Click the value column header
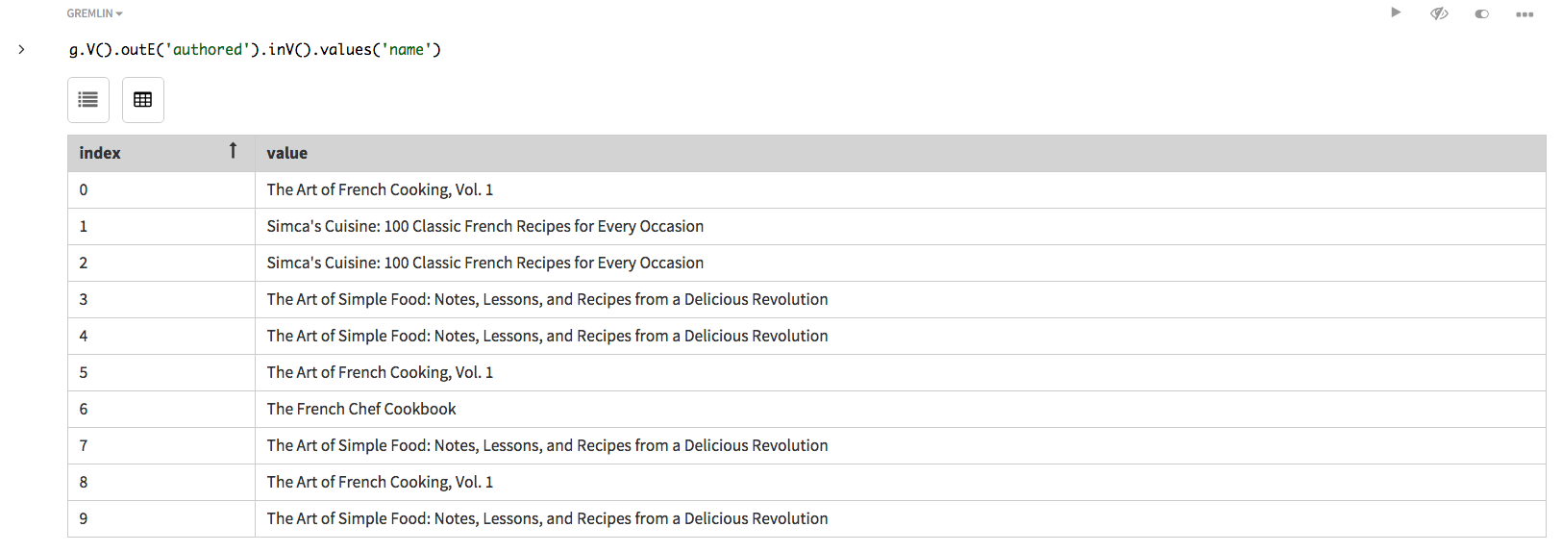Viewport: 1562px width, 552px height. click(x=287, y=153)
